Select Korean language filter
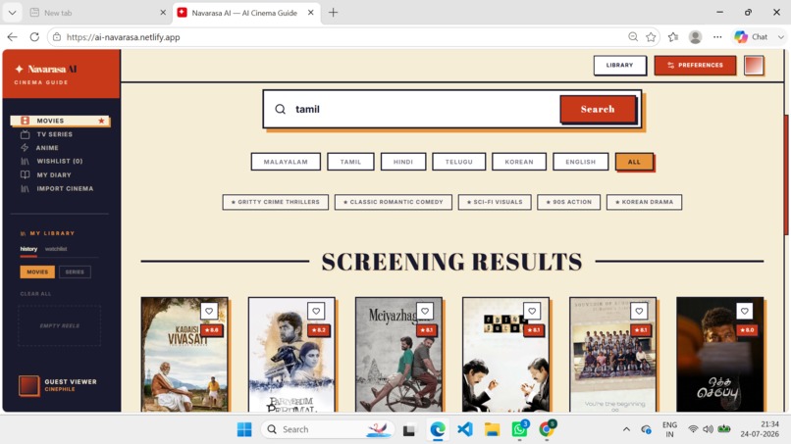Viewport: 791px width, 444px height. click(519, 162)
